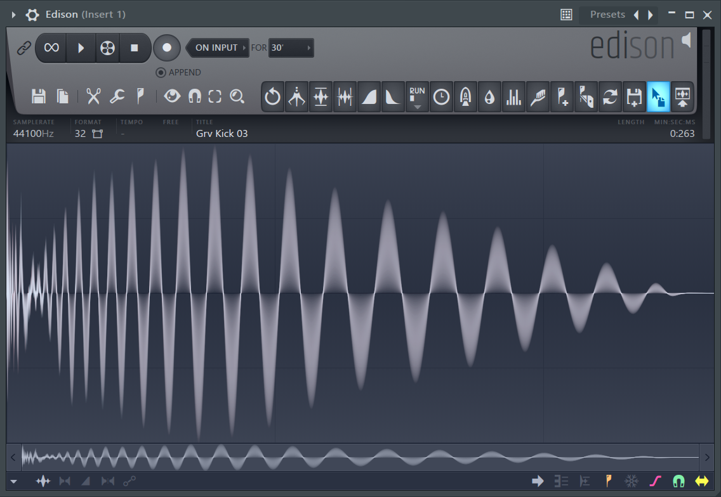Image resolution: width=721 pixels, height=497 pixels.
Task: Open the wrench tools menu icon
Action: 117,96
